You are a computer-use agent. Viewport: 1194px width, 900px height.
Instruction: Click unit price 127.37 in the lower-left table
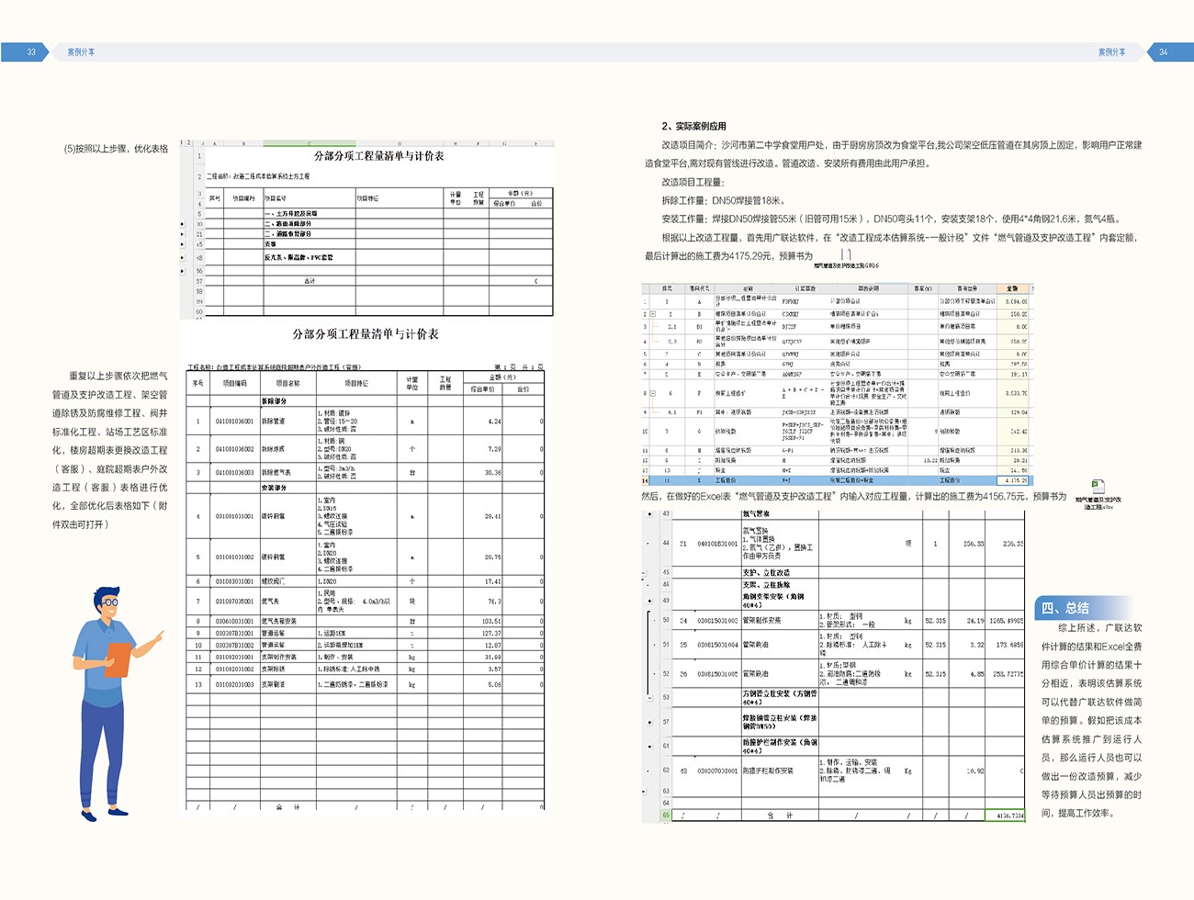491,634
